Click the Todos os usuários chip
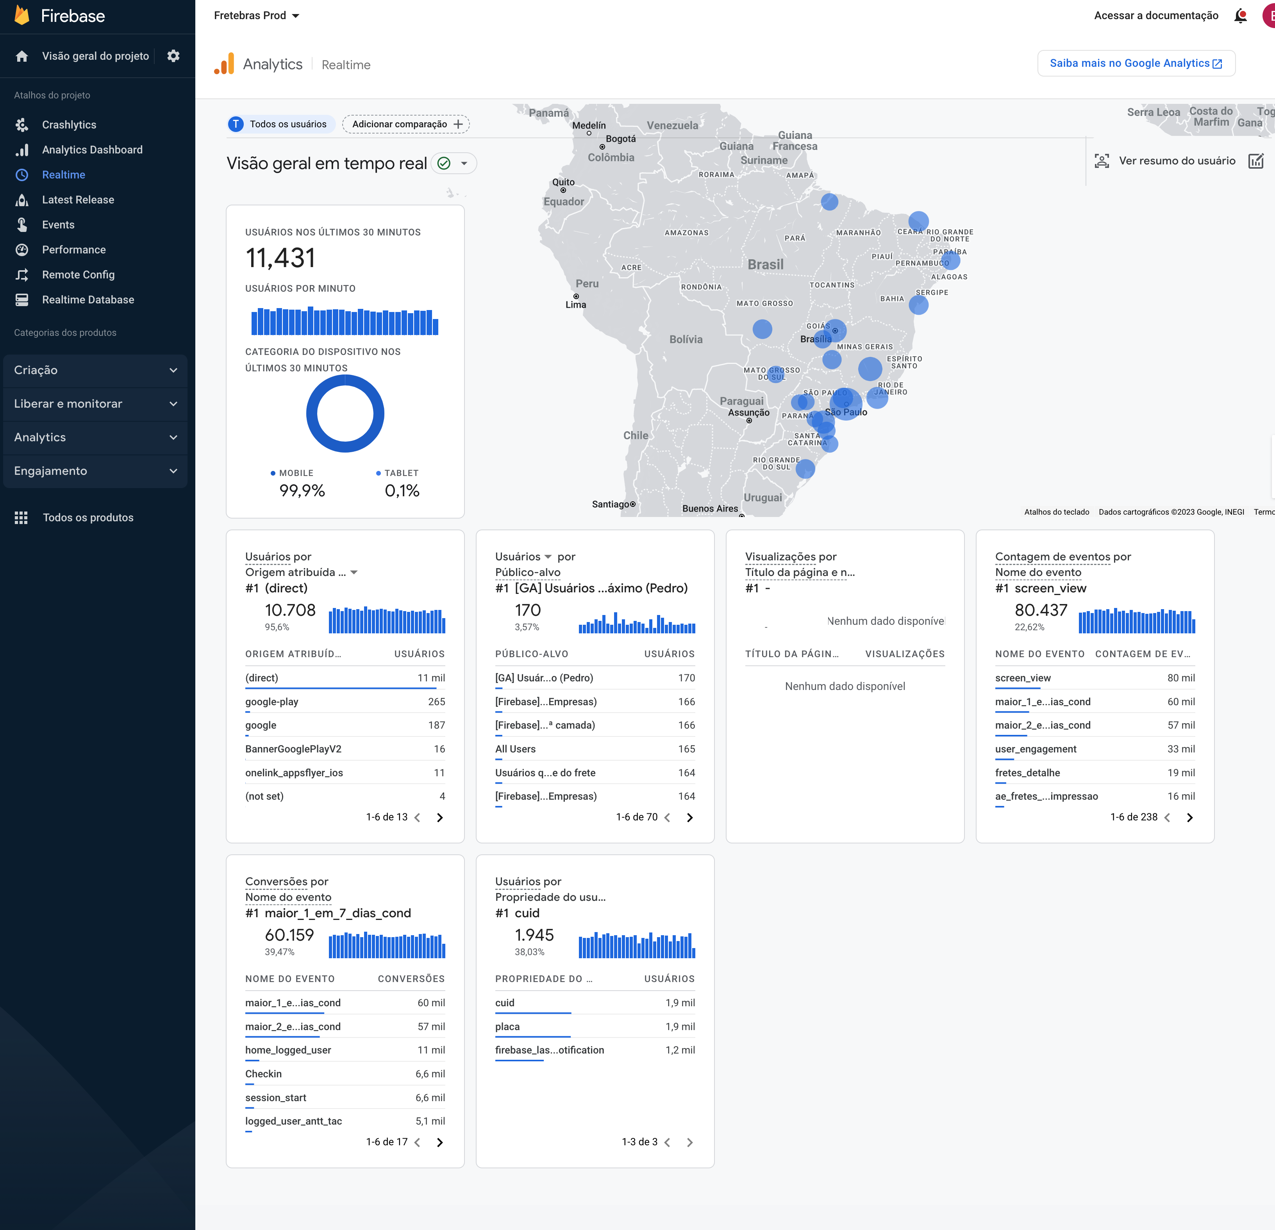Screen dimensions: 1275x1230 281,124
